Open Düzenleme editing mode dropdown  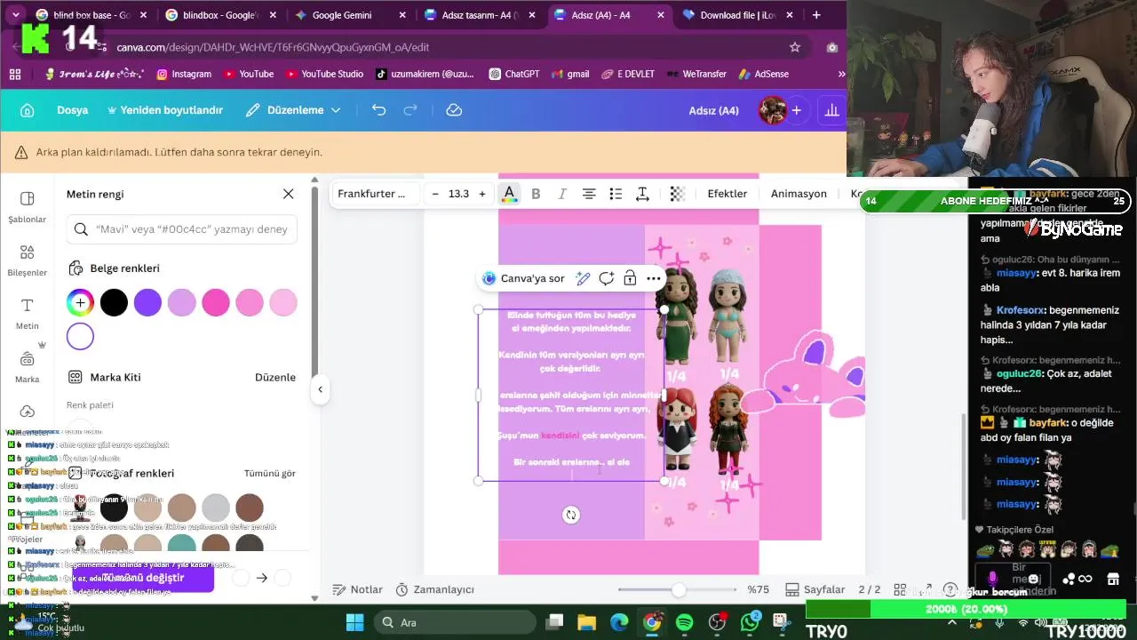click(293, 110)
